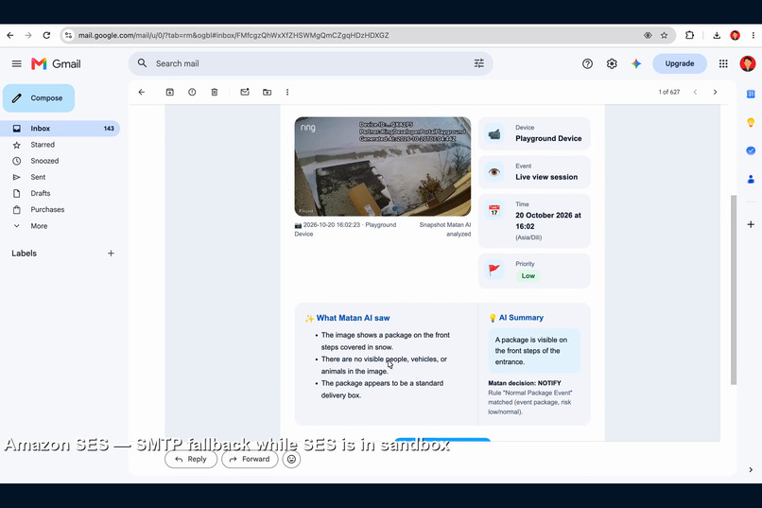Open Chrome three-dot menu

pyautogui.click(x=753, y=35)
